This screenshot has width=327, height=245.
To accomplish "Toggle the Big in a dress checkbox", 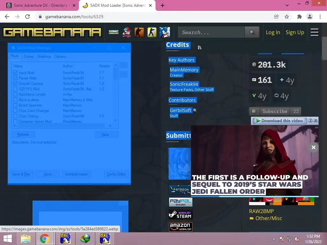I will click(x=15, y=100).
